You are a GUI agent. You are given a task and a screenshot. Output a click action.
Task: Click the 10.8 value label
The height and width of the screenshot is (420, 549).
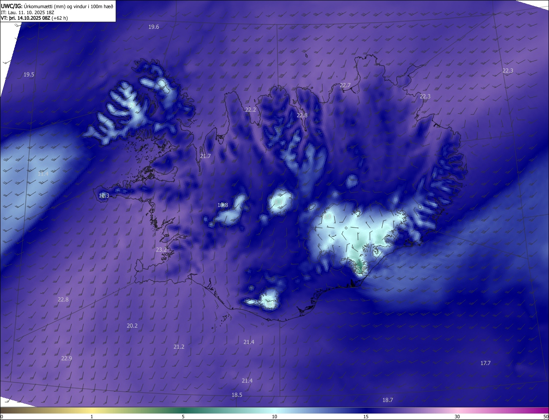223,205
